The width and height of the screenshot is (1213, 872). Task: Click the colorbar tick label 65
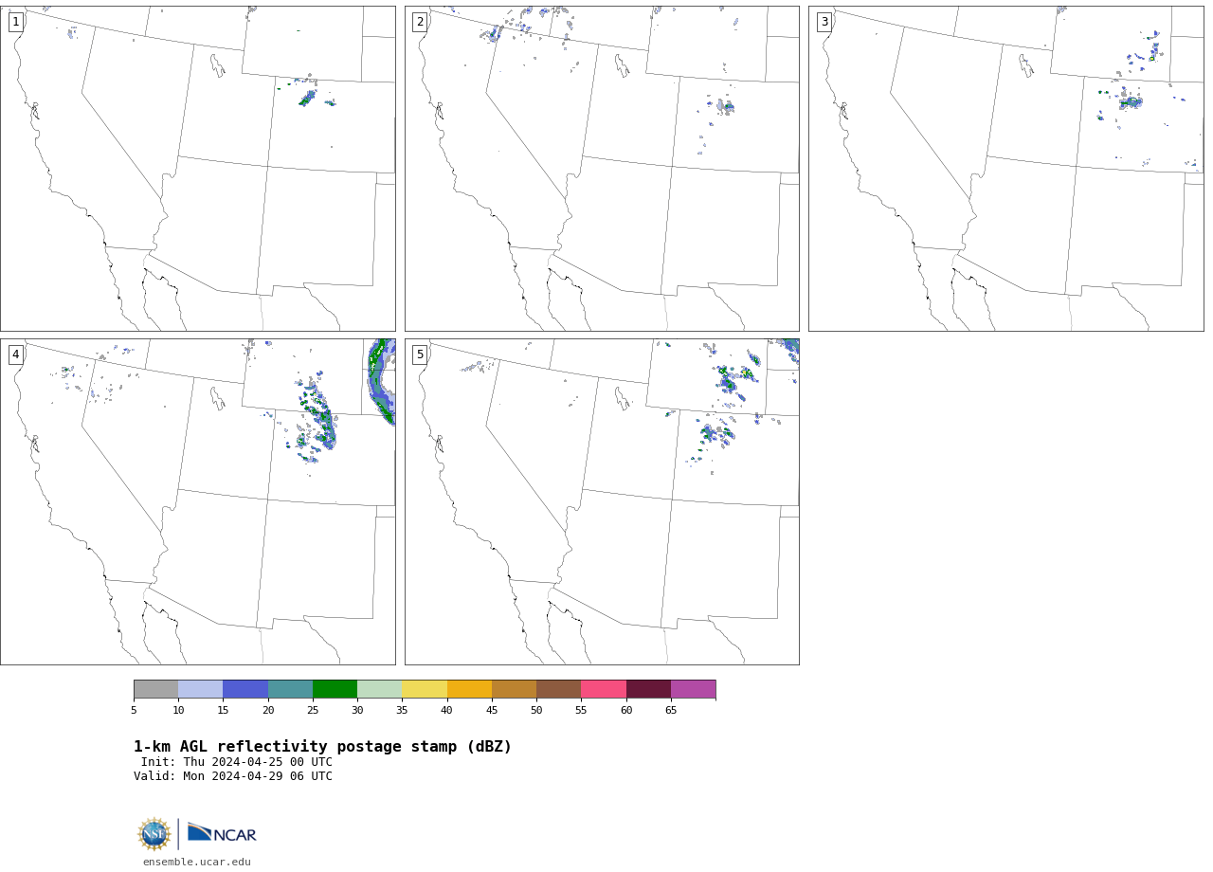[x=671, y=710]
